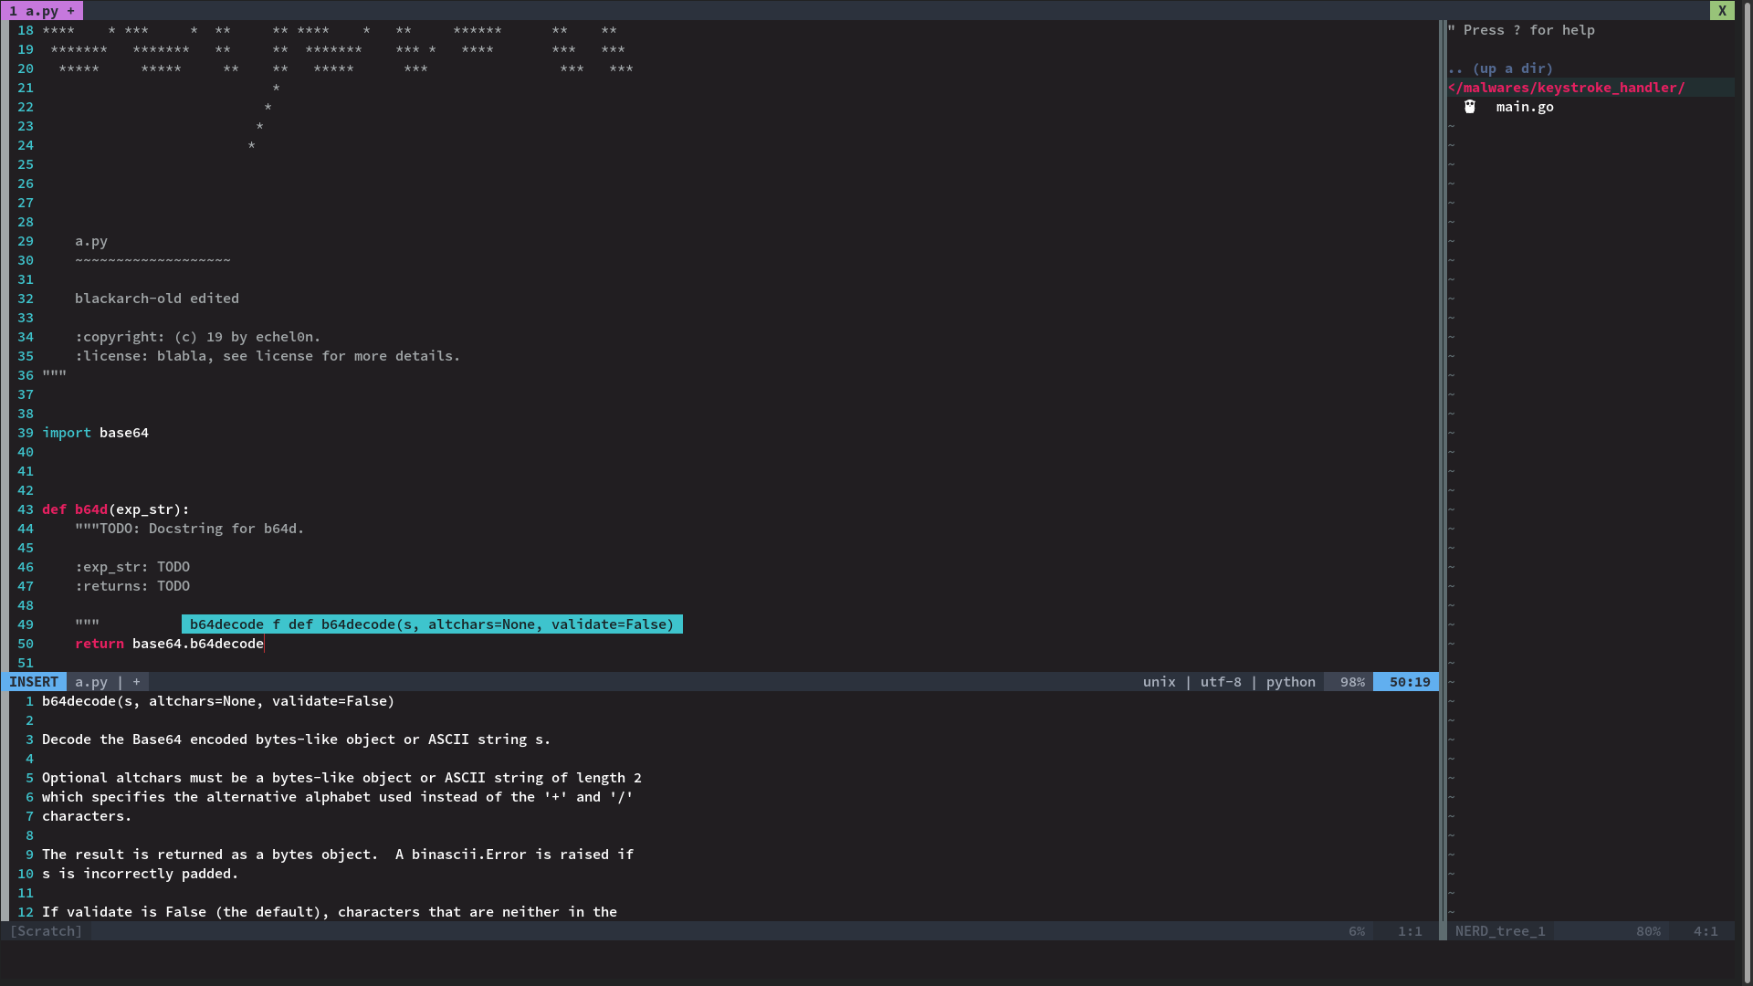This screenshot has width=1753, height=986.
Task: Click the return base64.b64decode statement
Action: tap(169, 644)
